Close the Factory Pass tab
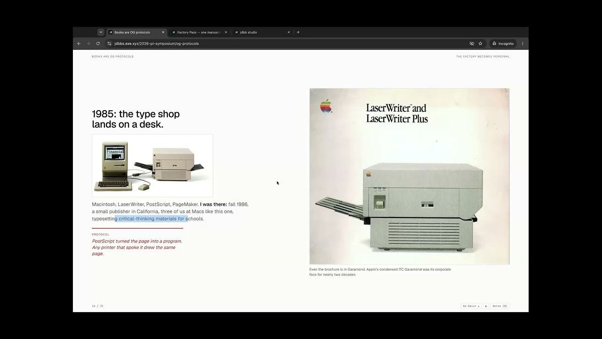Screen dimensions: 602x339 [x=226, y=32]
